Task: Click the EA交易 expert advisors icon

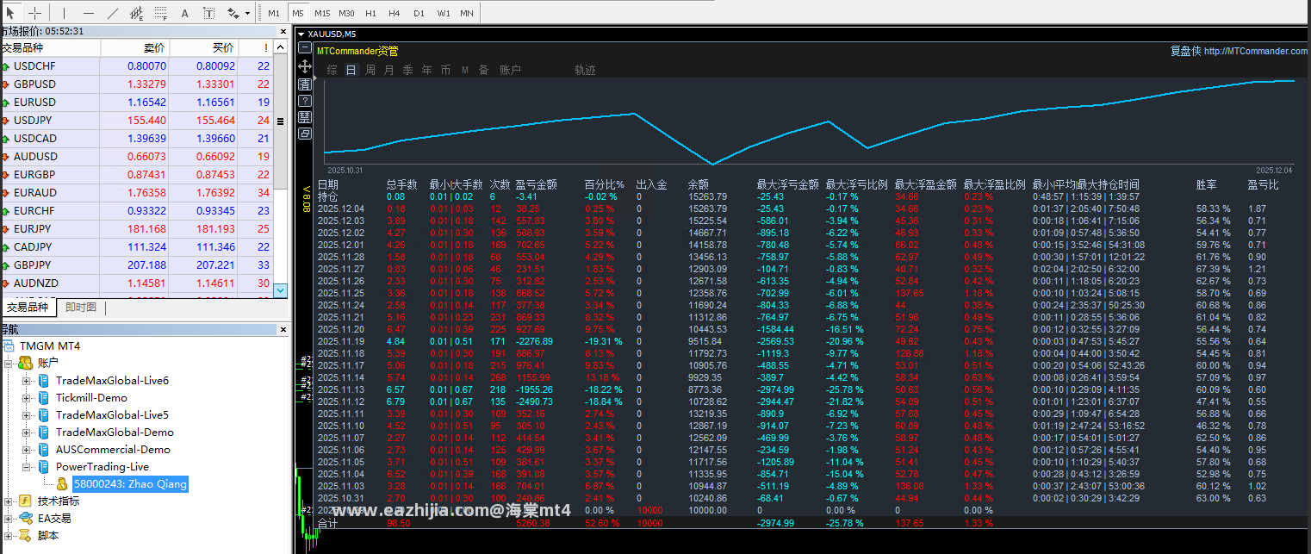Action: pyautogui.click(x=26, y=518)
